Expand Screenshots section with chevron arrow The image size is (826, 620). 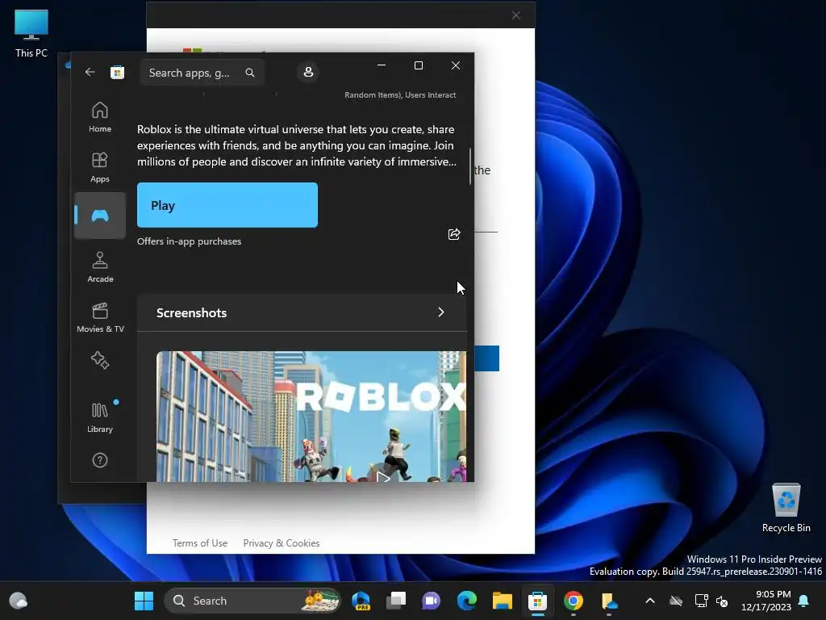tap(441, 312)
